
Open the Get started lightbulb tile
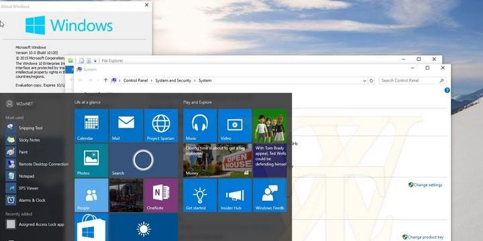(x=200, y=195)
